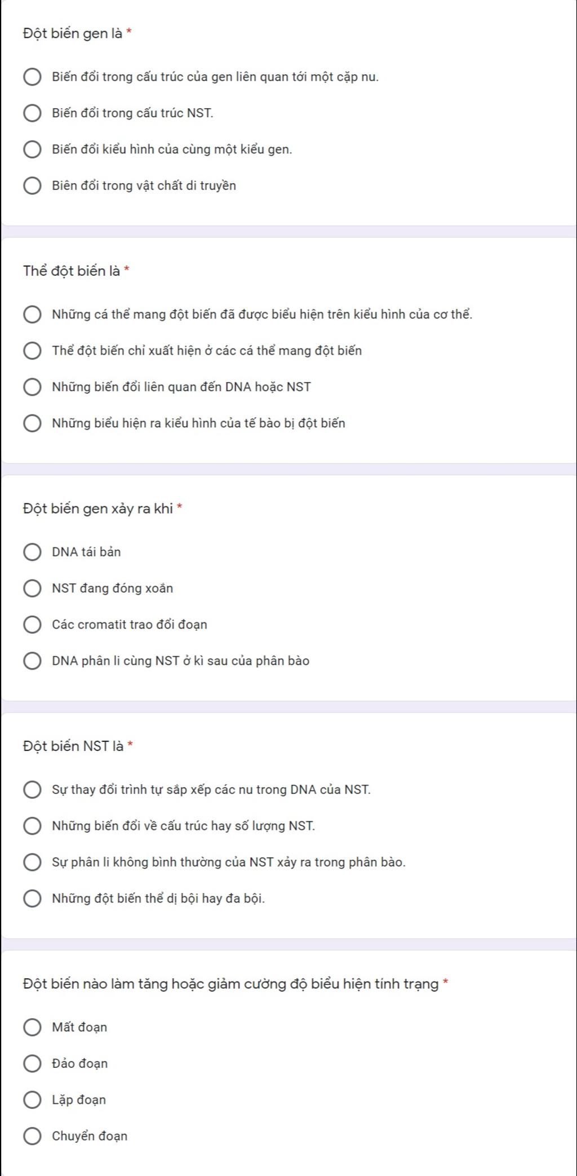Select the 'Mất đoạn' option
Screen dimensions: 577x1176
pyautogui.click(x=32, y=1027)
